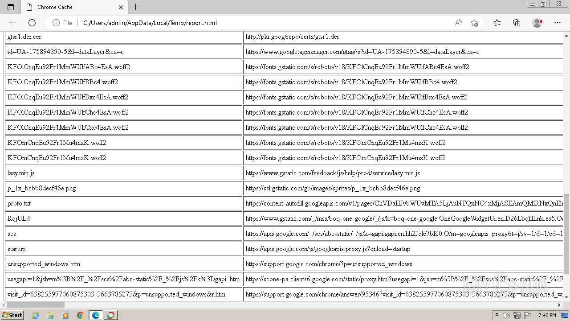Select pki.goog gtsr1.der URL cell
The image size is (570, 321).
pyautogui.click(x=403, y=37)
